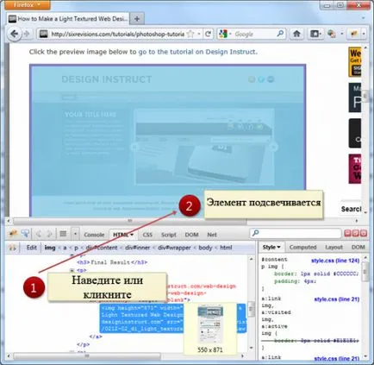
Task: Click the Edit button in HTML panel
Action: (x=32, y=248)
